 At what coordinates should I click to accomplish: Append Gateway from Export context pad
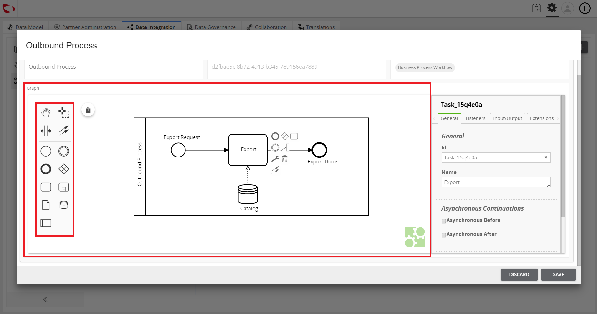coord(285,136)
